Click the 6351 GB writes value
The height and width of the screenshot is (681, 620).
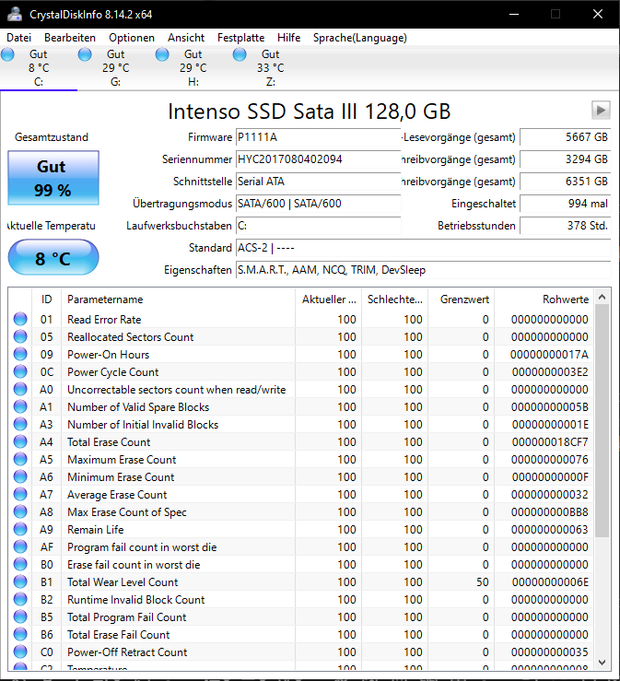tap(566, 182)
